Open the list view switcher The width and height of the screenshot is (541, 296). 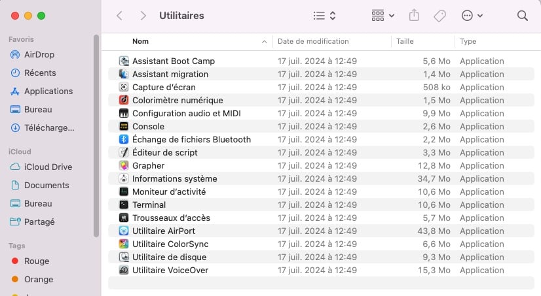pyautogui.click(x=324, y=16)
